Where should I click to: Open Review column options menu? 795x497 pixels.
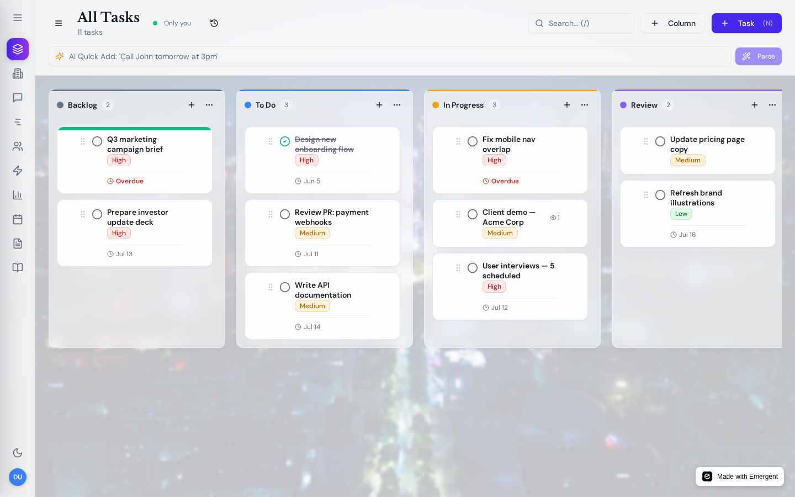click(x=772, y=105)
